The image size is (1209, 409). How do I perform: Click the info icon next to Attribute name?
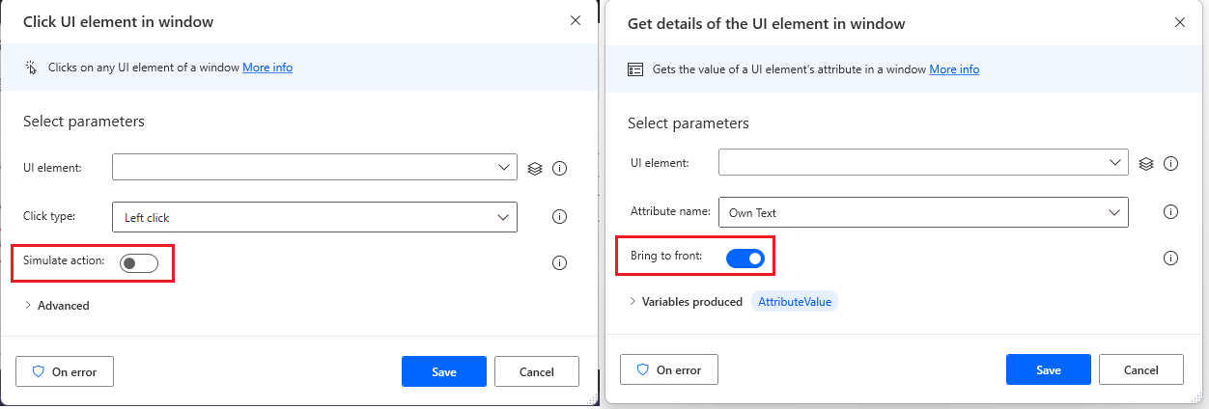(1171, 211)
